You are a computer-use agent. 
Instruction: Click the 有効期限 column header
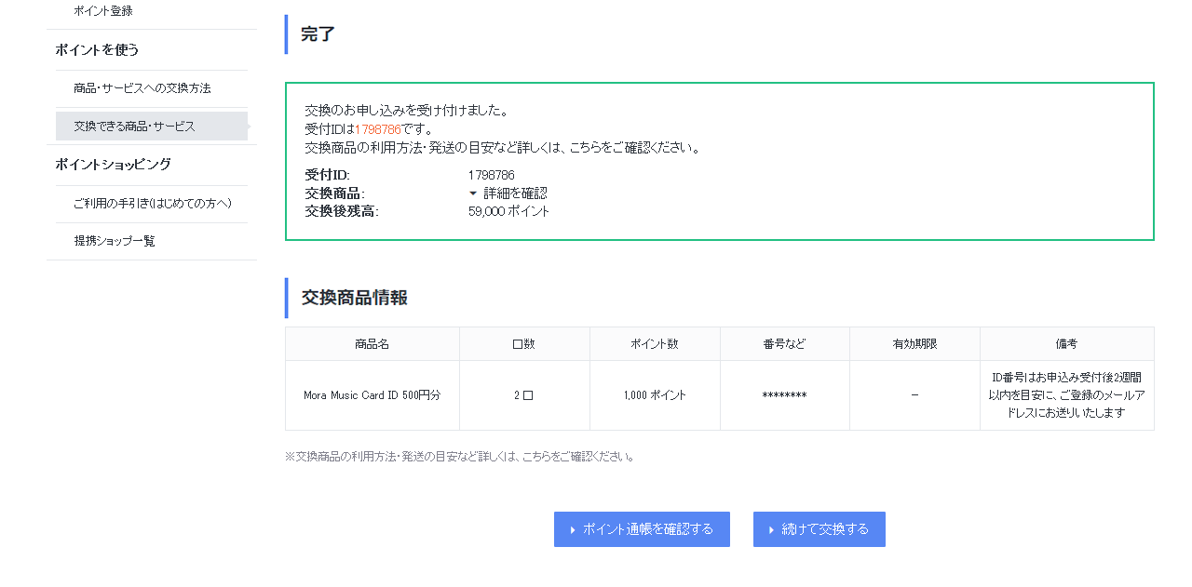(x=914, y=344)
